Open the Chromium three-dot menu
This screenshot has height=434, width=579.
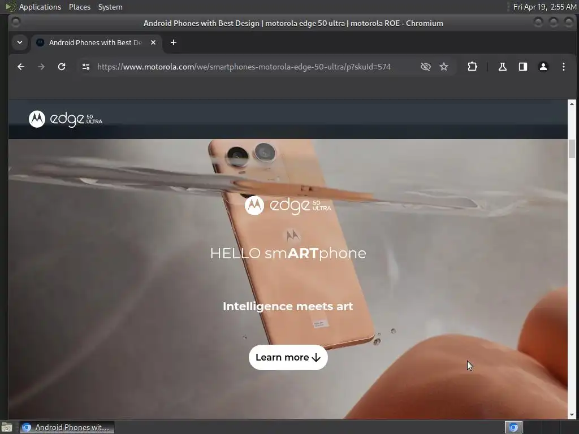click(x=564, y=67)
